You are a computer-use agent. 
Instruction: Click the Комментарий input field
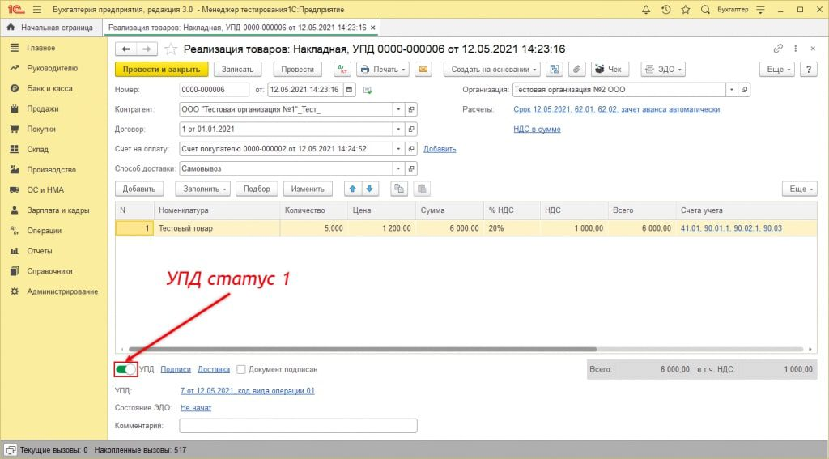(x=298, y=425)
